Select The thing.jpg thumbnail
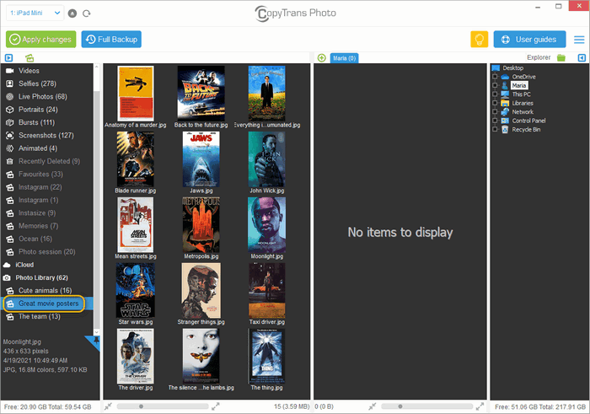 tap(267, 356)
